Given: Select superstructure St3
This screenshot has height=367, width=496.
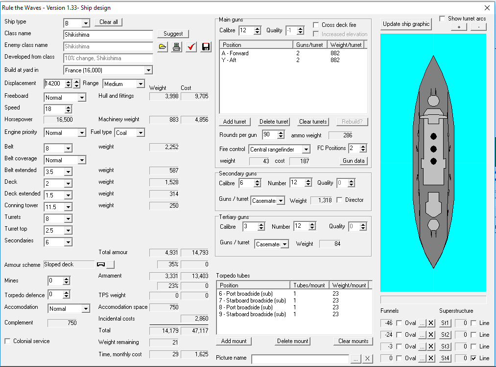Looking at the screenshot, I should pyautogui.click(x=445, y=346).
